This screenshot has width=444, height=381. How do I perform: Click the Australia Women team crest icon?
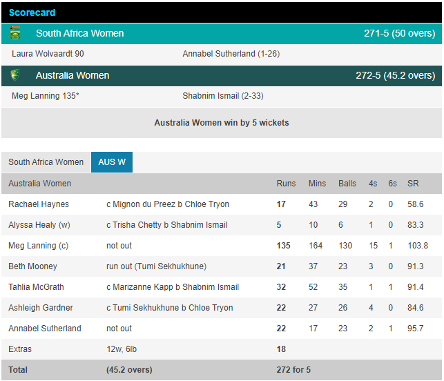point(15,75)
